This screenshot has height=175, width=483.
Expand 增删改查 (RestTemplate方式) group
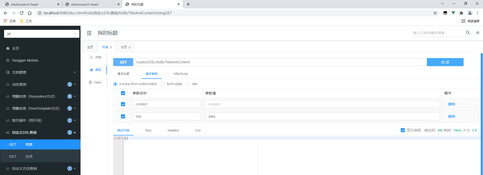tap(75, 108)
